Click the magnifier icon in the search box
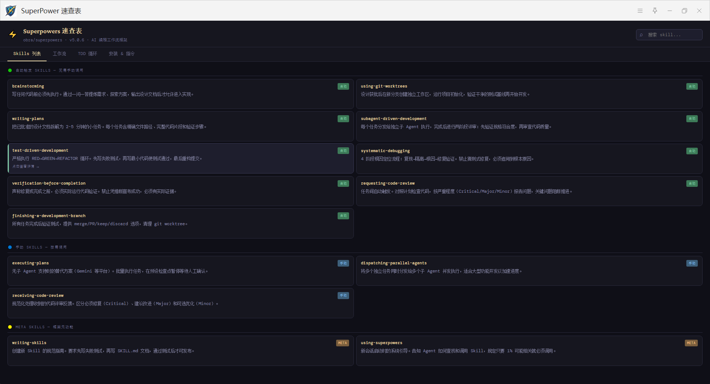The width and height of the screenshot is (710, 384). [x=641, y=35]
